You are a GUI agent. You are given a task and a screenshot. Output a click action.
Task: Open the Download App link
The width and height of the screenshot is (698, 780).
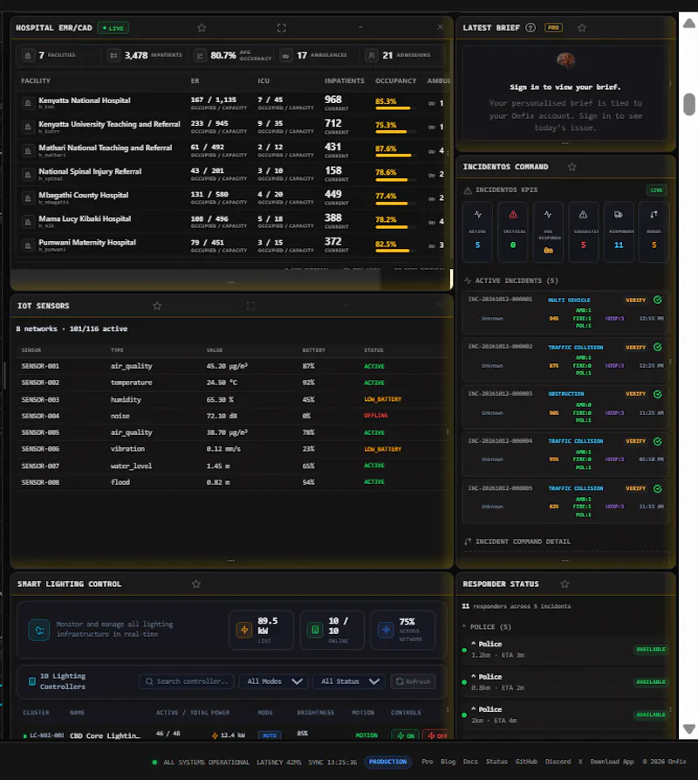point(612,762)
